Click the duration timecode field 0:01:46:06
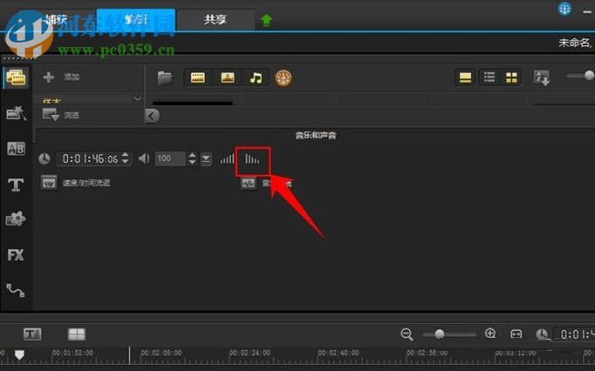The height and width of the screenshot is (371, 595). [x=90, y=159]
